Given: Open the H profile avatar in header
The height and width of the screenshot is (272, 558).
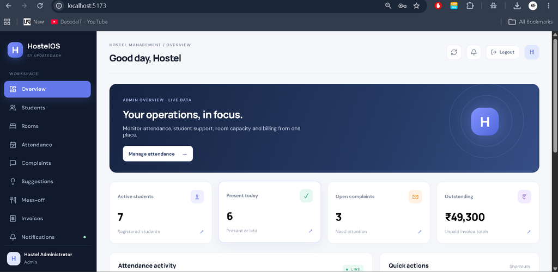Looking at the screenshot, I should pos(532,52).
